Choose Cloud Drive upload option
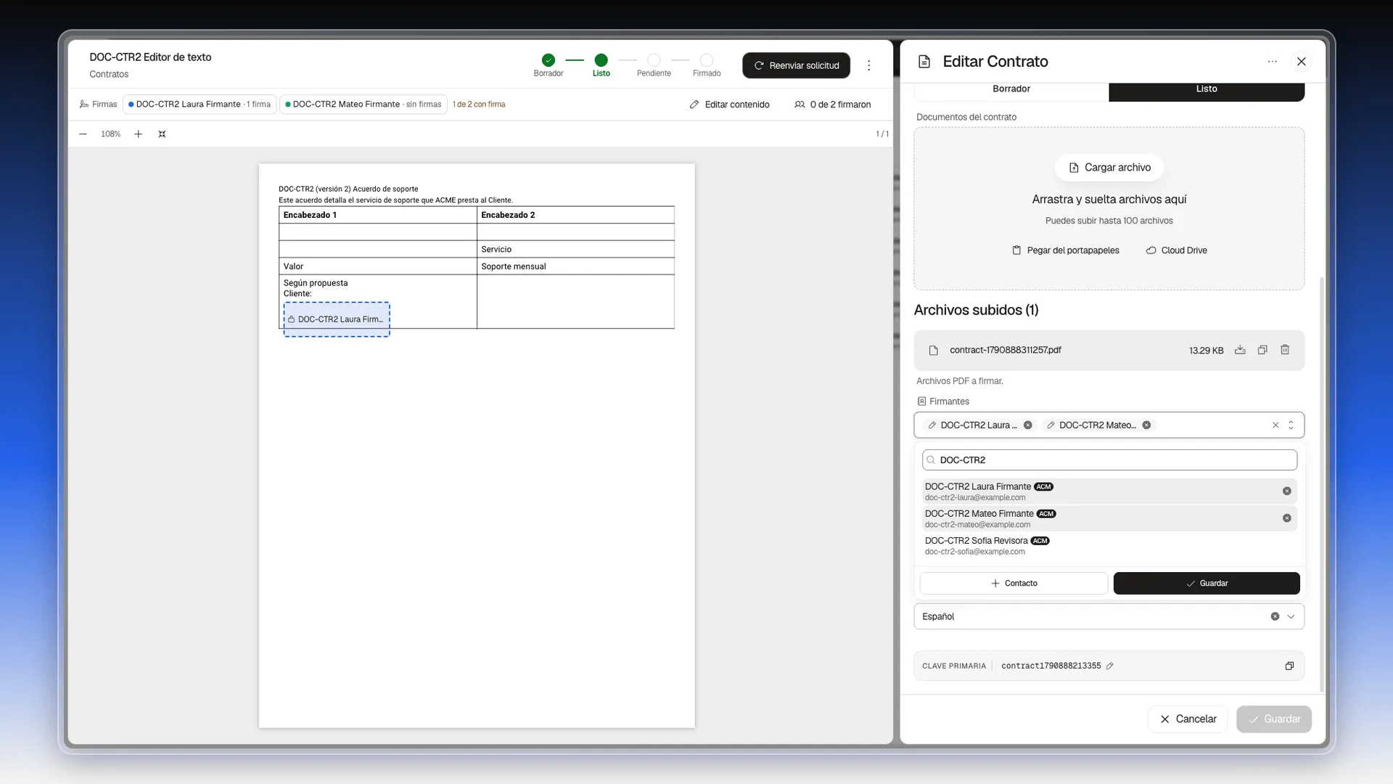This screenshot has width=1393, height=784. pyautogui.click(x=1176, y=250)
